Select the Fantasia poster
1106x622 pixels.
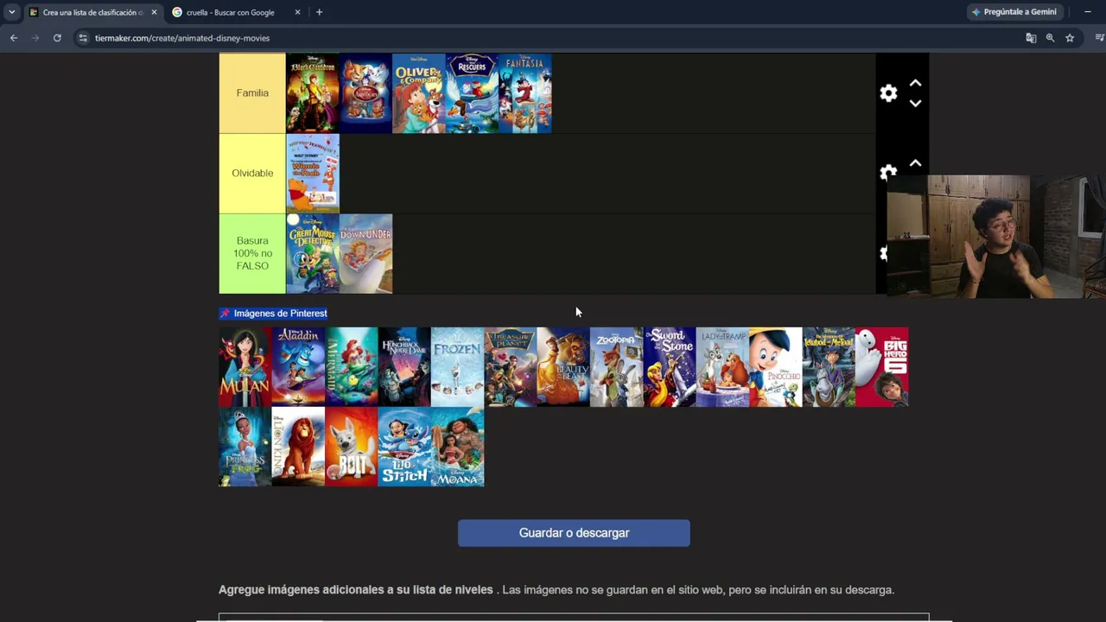pyautogui.click(x=525, y=93)
